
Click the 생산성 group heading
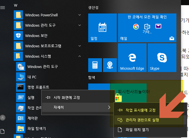pos(93,8)
